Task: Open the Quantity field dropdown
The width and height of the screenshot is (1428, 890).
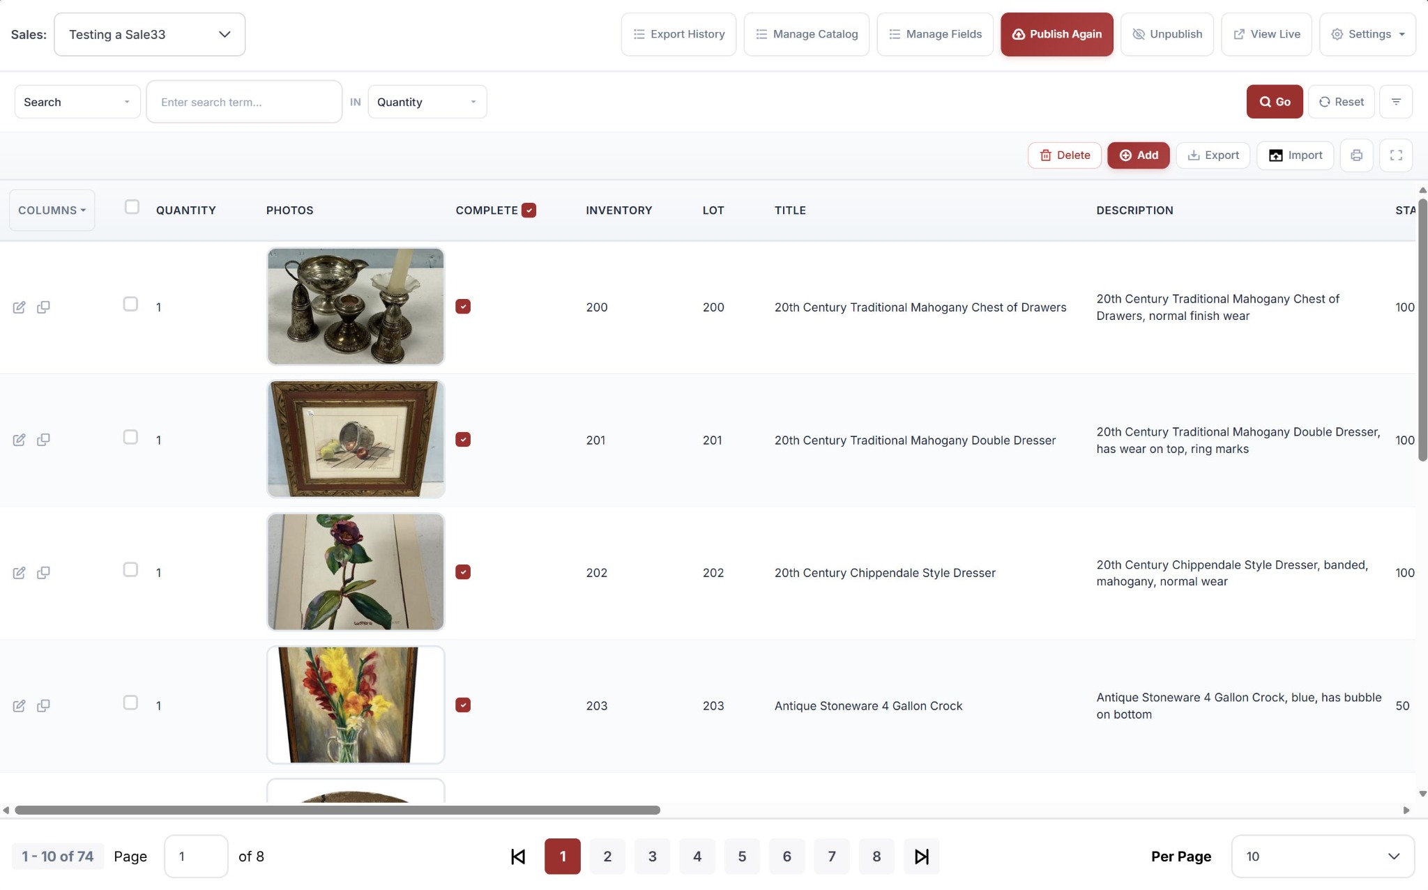Action: pos(427,102)
